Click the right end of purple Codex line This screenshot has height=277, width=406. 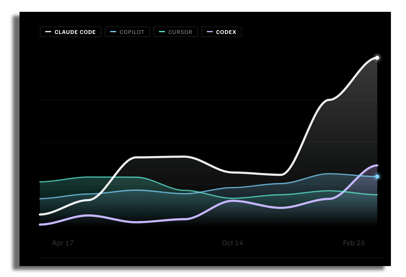377,165
